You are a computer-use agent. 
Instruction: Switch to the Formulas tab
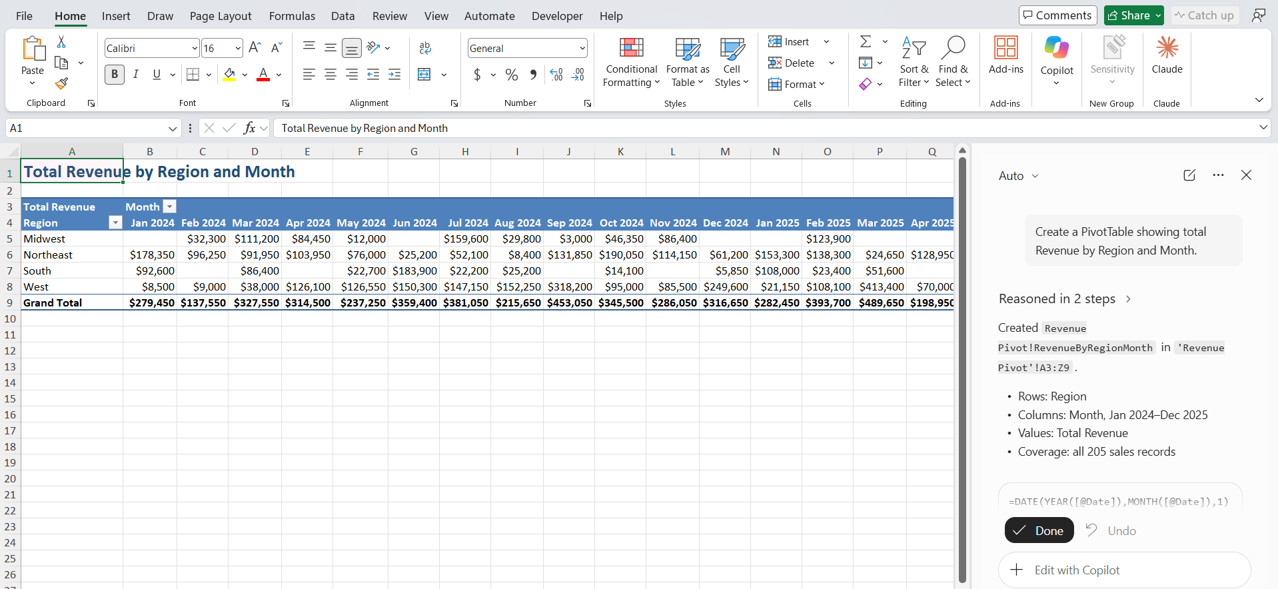pos(292,16)
